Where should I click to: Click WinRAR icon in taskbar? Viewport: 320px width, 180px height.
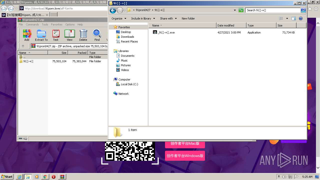pyautogui.click(x=62, y=177)
